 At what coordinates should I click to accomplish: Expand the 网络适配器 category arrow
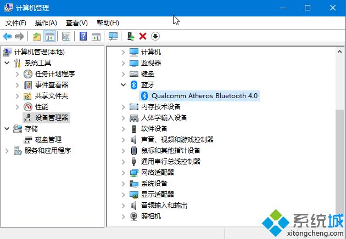tap(124, 173)
